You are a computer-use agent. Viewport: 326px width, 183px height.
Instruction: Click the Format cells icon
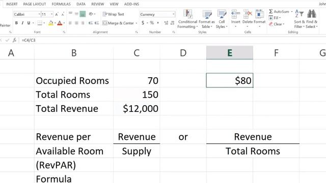tap(259, 14)
